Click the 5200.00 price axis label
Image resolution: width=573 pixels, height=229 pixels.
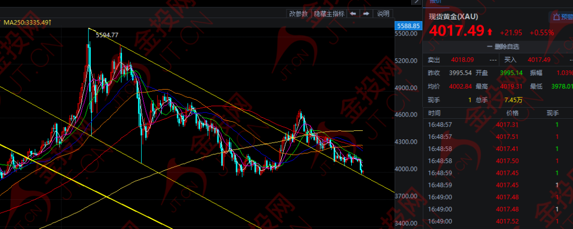click(407, 60)
